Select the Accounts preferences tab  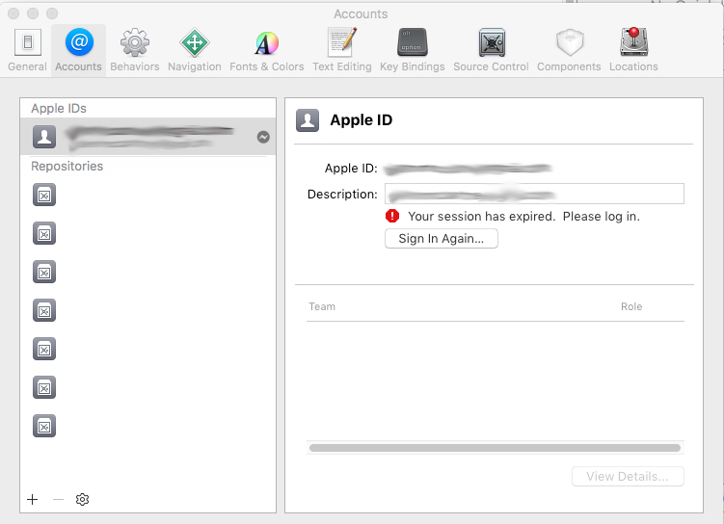click(x=78, y=50)
